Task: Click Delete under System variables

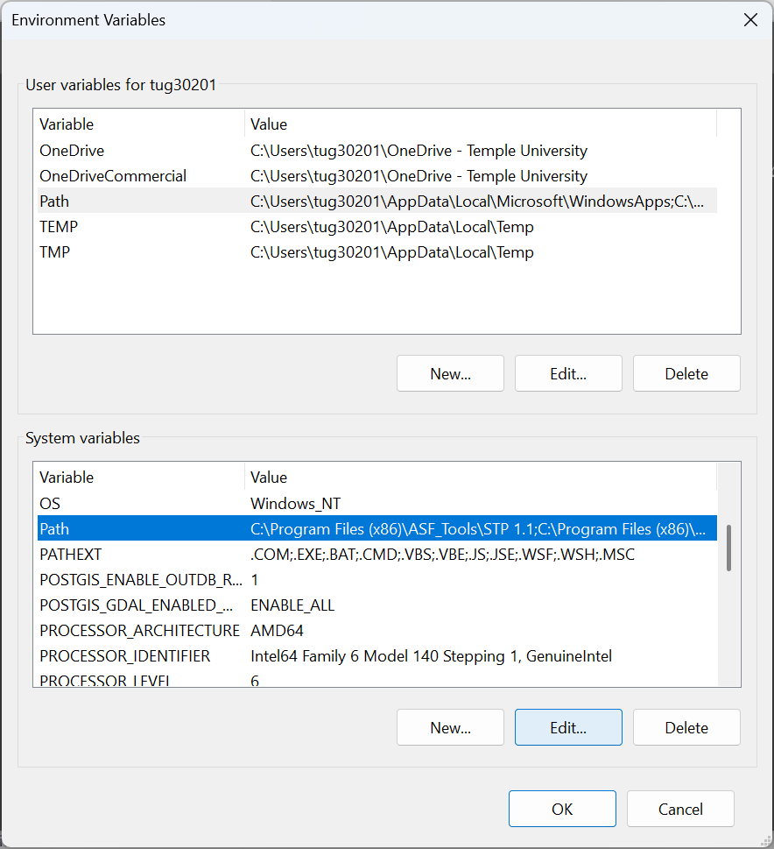Action: 686,727
